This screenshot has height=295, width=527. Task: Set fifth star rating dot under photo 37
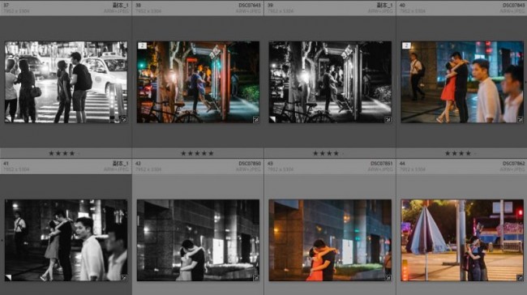point(79,153)
